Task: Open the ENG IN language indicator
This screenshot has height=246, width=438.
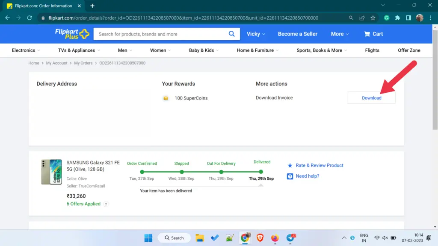Action: tap(364, 238)
